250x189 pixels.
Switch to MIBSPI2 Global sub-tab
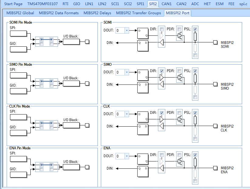pyautogui.click(x=20, y=13)
